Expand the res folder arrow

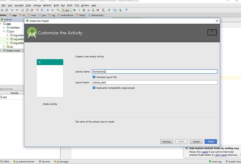[x=4, y=47]
